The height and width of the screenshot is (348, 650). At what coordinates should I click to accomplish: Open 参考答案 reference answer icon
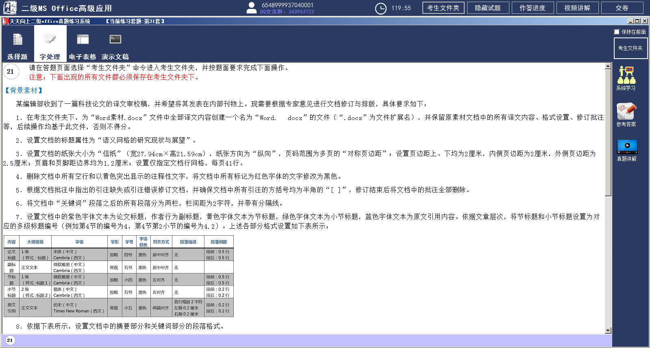point(626,111)
